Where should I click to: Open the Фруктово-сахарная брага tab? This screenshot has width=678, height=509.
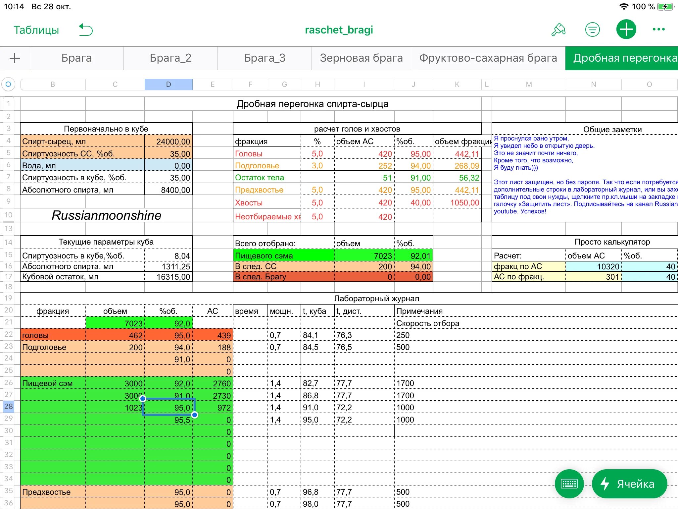pos(488,58)
